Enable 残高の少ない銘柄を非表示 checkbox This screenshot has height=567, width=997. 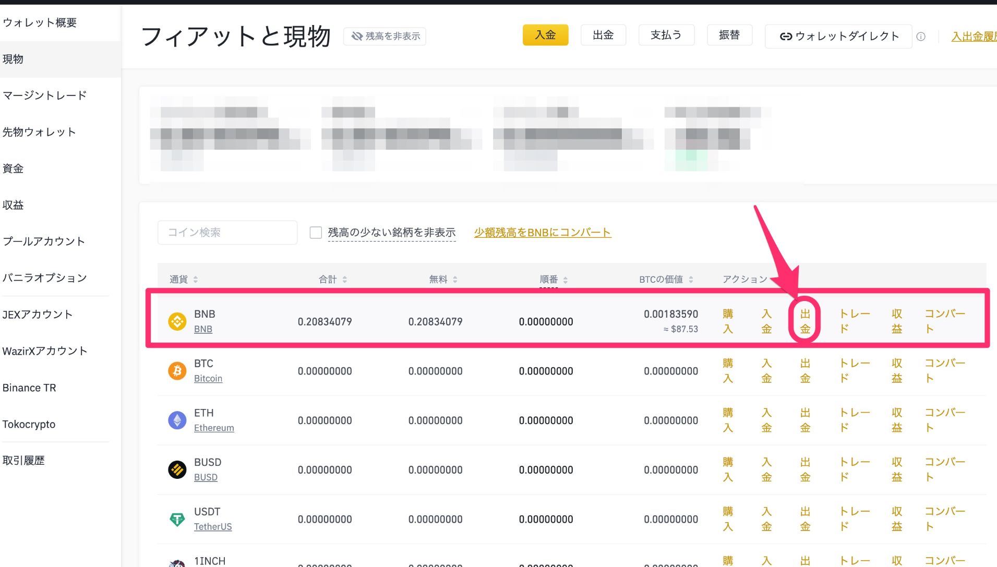coord(316,232)
